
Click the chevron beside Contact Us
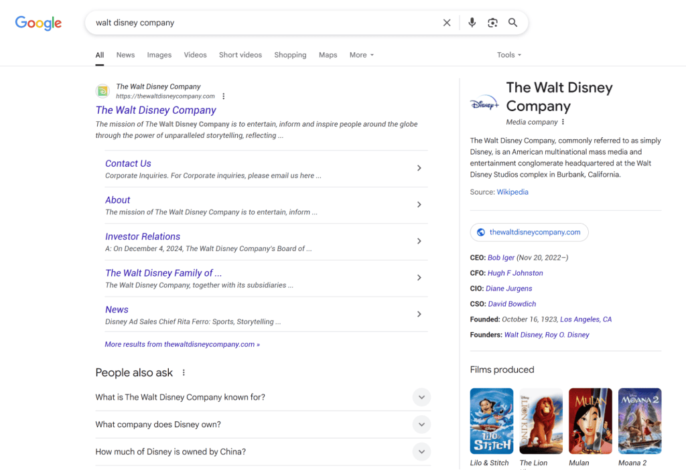click(x=419, y=168)
